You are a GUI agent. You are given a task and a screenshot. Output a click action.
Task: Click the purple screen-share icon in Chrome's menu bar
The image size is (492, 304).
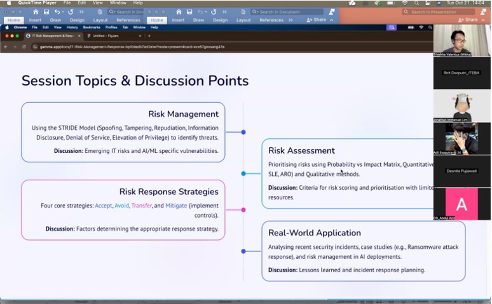(x=392, y=27)
